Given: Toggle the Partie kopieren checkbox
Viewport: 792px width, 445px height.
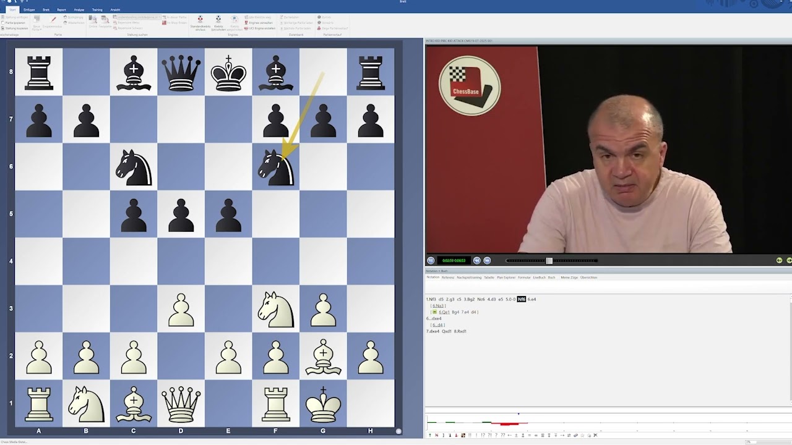Looking at the screenshot, I should click(3, 23).
